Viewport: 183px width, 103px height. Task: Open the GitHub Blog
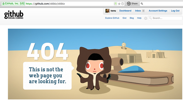pyautogui.click(x=132, y=18)
